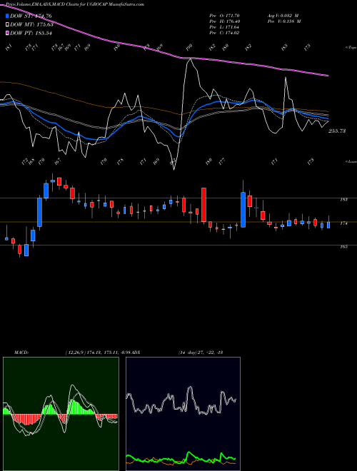Click the blue DOW ST legend swatch
Screen dimensions: 357x471
point(8,16)
